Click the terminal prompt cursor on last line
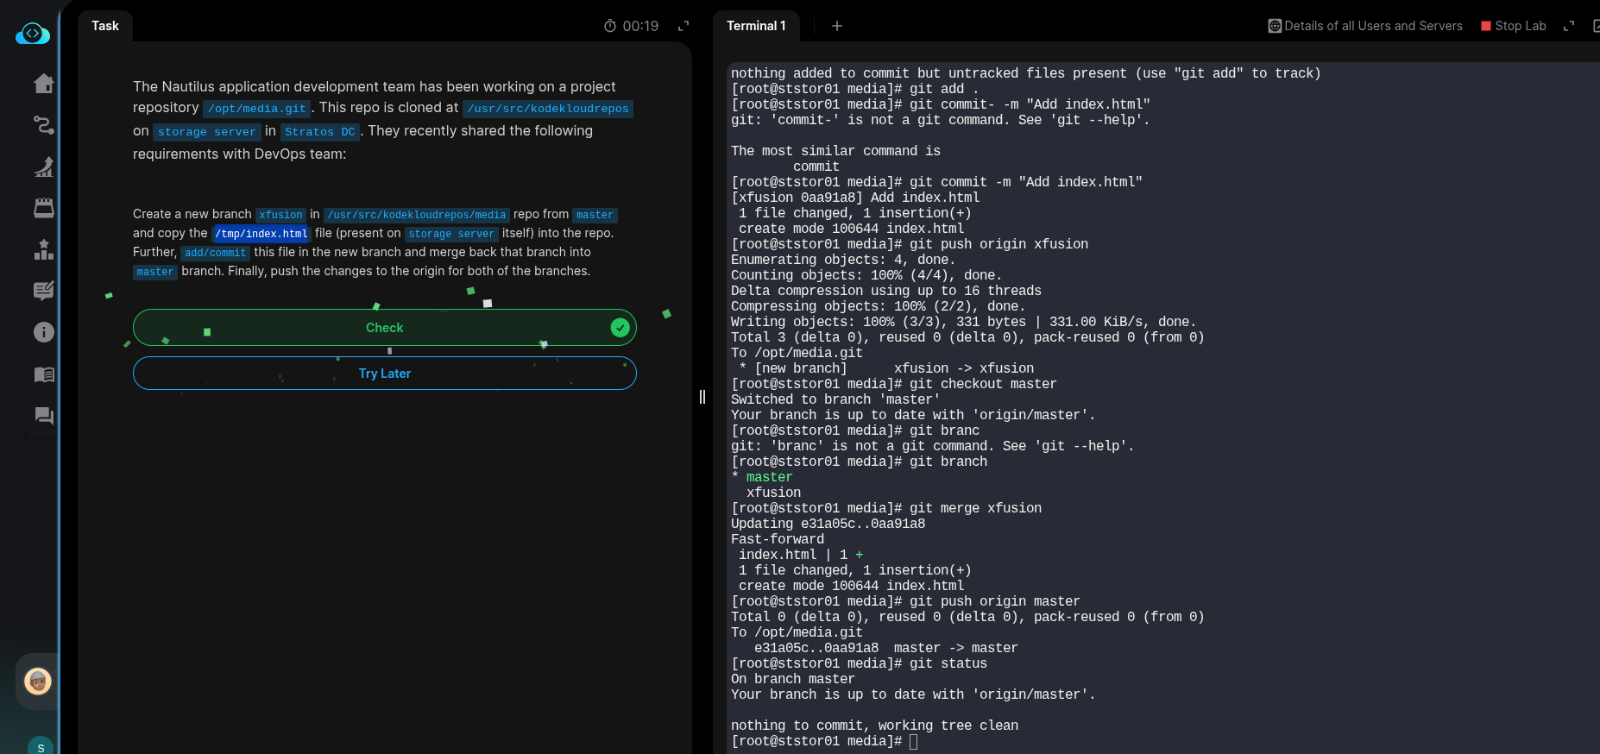 coord(914,742)
